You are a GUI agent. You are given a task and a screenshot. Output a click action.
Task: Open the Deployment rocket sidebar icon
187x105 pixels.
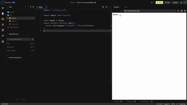point(3,36)
